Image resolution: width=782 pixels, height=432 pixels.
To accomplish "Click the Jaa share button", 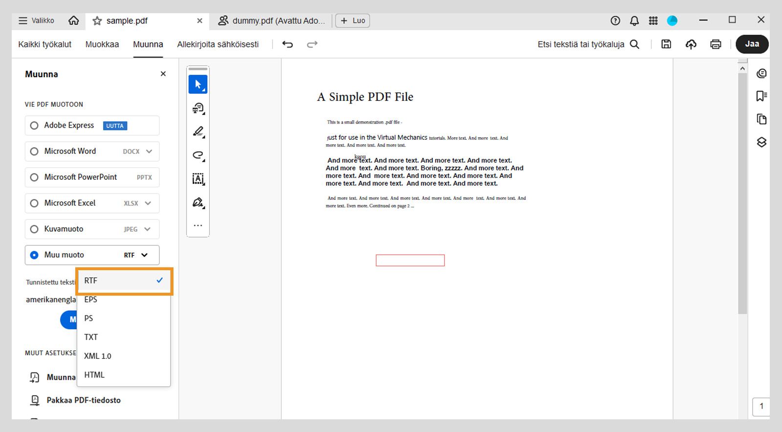I will pyautogui.click(x=752, y=44).
